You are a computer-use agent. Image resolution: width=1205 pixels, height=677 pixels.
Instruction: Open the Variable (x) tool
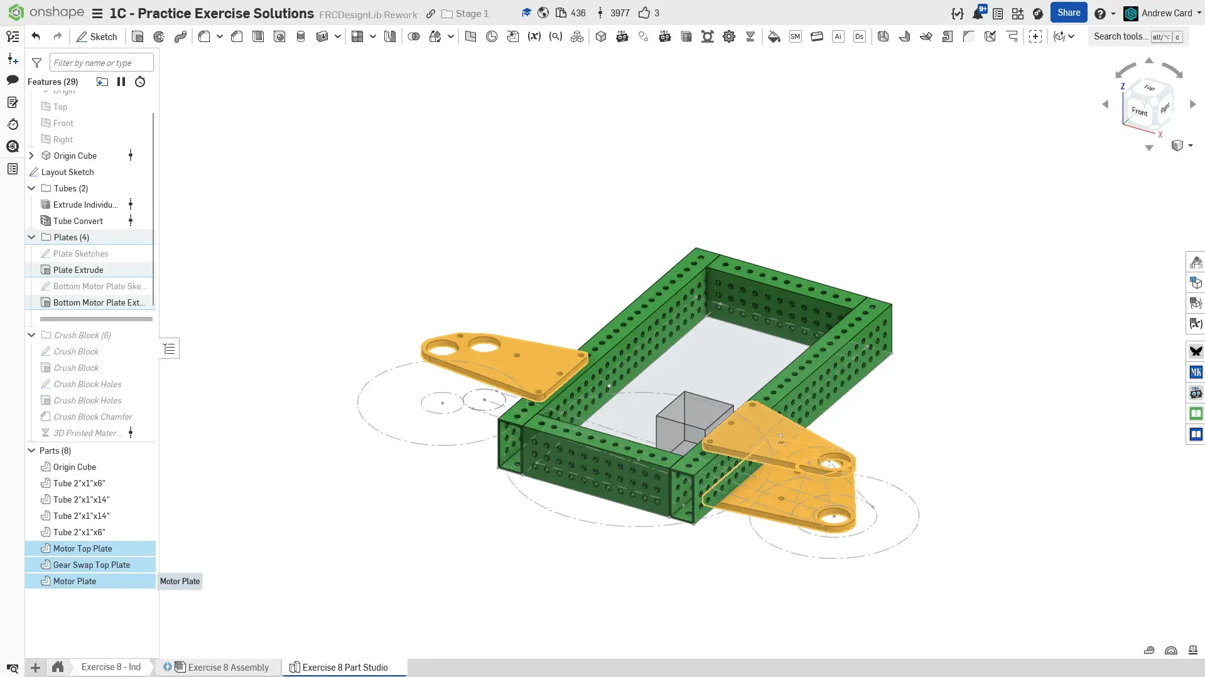534,36
